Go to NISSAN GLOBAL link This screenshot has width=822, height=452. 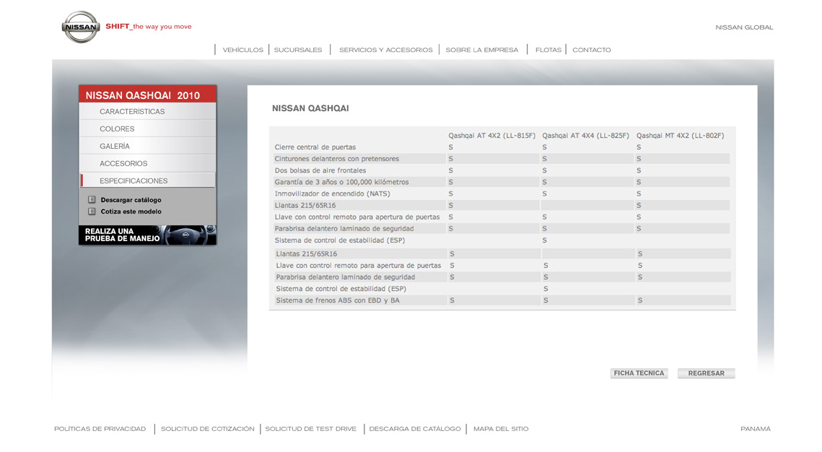(744, 27)
